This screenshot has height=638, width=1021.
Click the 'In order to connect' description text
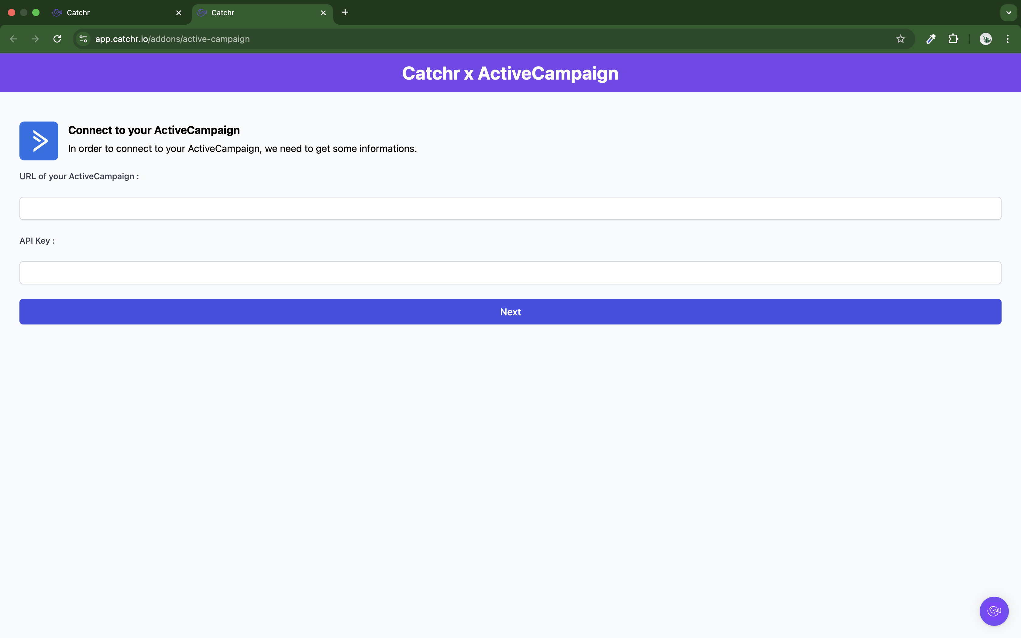[242, 149]
